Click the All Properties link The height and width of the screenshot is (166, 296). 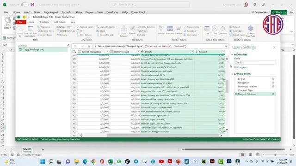pos(240,67)
